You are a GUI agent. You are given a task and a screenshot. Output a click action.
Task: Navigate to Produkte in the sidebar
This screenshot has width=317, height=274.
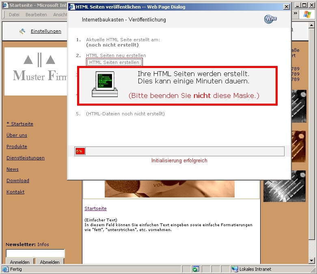point(17,147)
